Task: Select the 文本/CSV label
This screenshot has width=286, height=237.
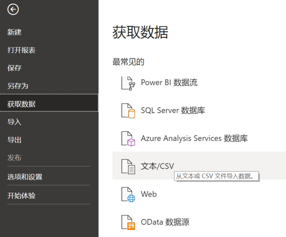Action: coord(157,166)
